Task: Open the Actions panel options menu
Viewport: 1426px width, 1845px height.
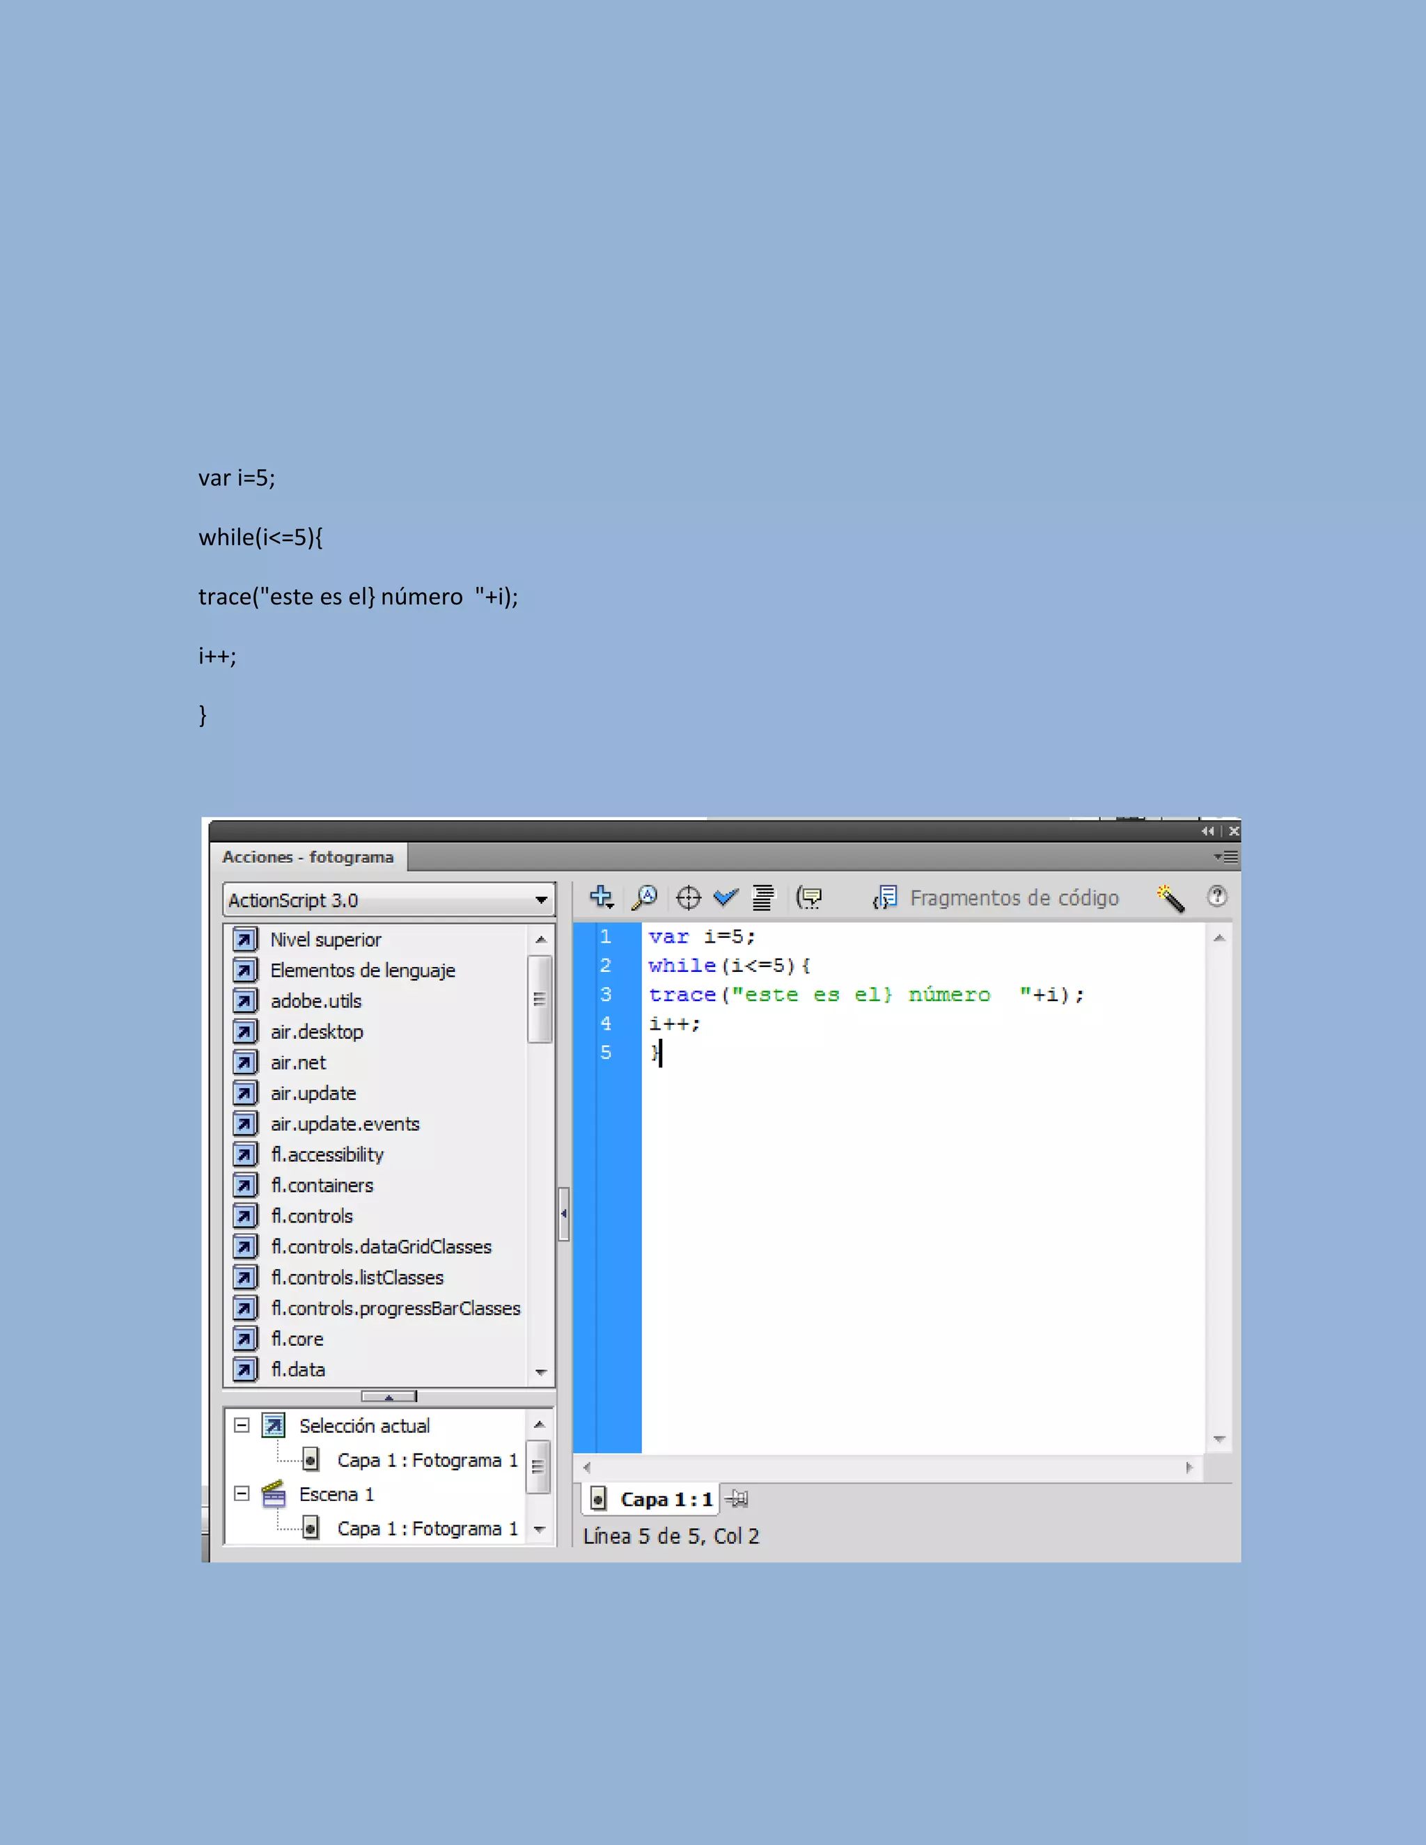Action: [x=1227, y=856]
